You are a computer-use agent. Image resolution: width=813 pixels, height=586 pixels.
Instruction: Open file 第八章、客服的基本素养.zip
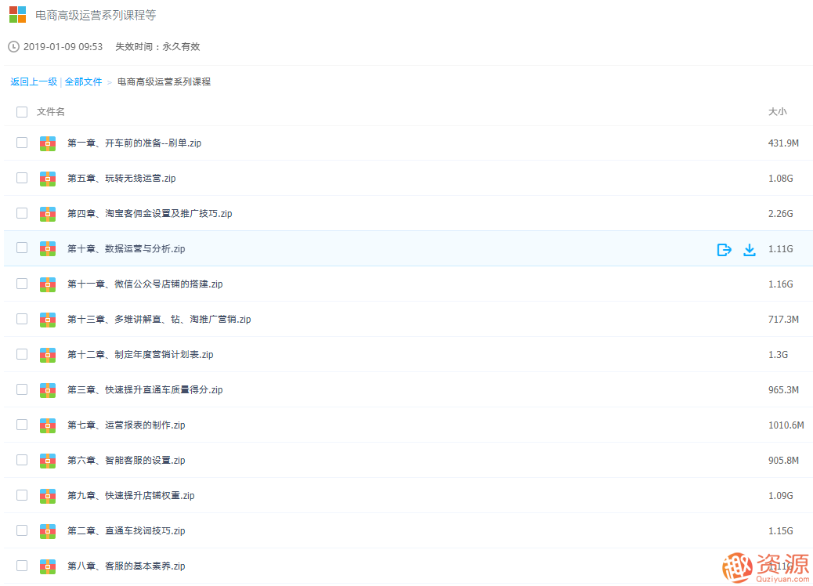[x=126, y=566]
